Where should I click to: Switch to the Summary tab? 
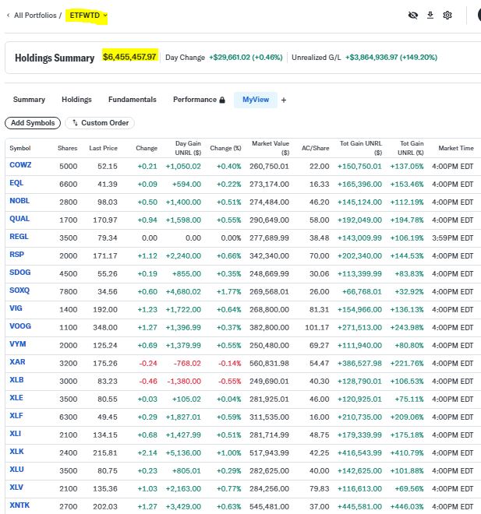[29, 100]
